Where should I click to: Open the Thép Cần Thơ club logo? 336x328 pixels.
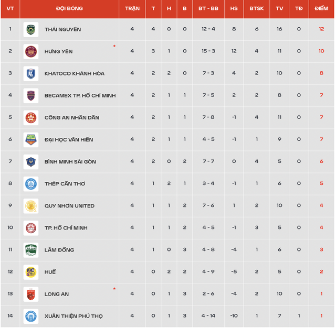click(x=31, y=184)
